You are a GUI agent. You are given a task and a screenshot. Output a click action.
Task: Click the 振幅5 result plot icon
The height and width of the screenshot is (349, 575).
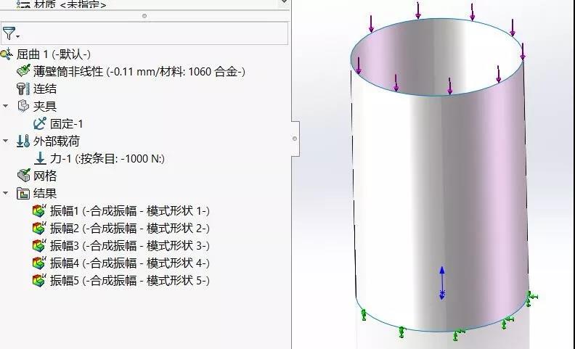(x=39, y=281)
